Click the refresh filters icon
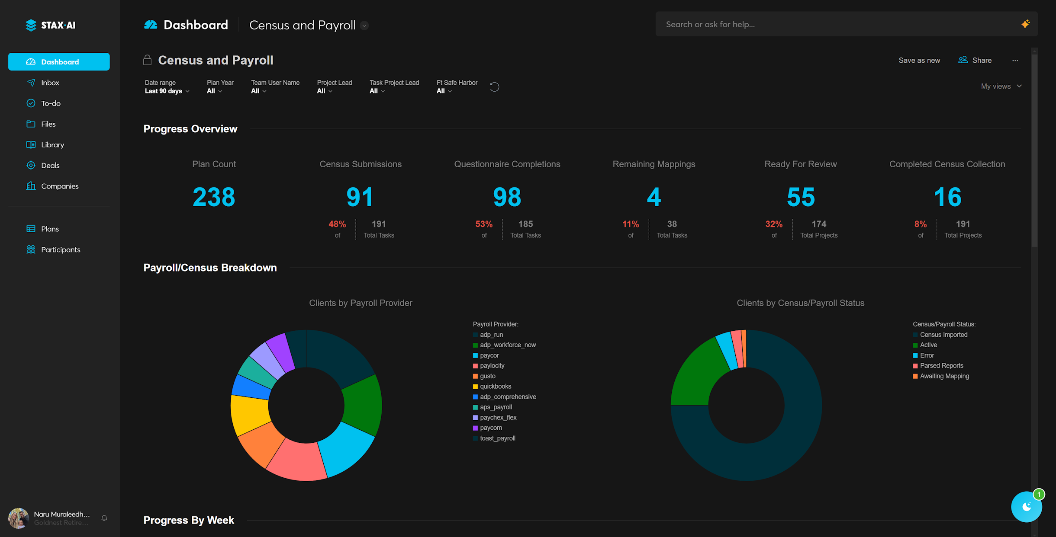This screenshot has width=1056, height=537. click(x=495, y=87)
